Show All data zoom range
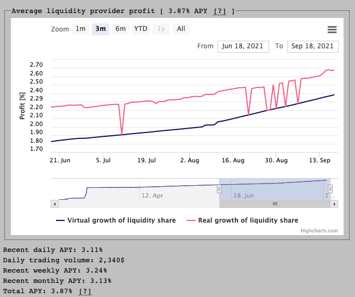355x297 pixels. click(181, 29)
